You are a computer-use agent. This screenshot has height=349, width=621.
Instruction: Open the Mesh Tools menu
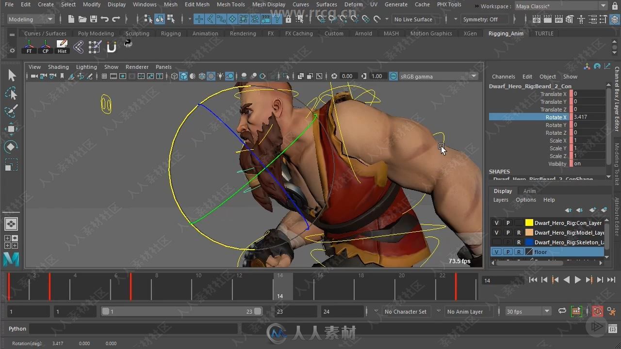point(230,4)
